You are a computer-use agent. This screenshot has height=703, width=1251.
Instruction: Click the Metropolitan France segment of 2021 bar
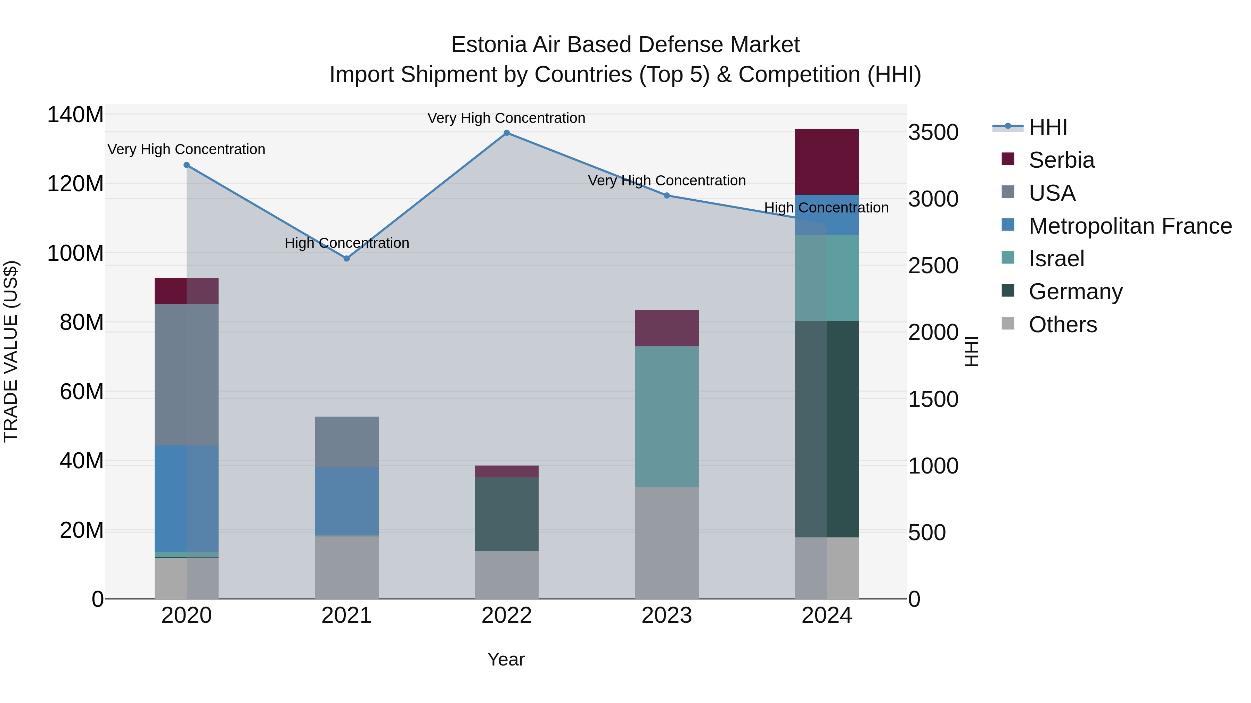coord(347,501)
